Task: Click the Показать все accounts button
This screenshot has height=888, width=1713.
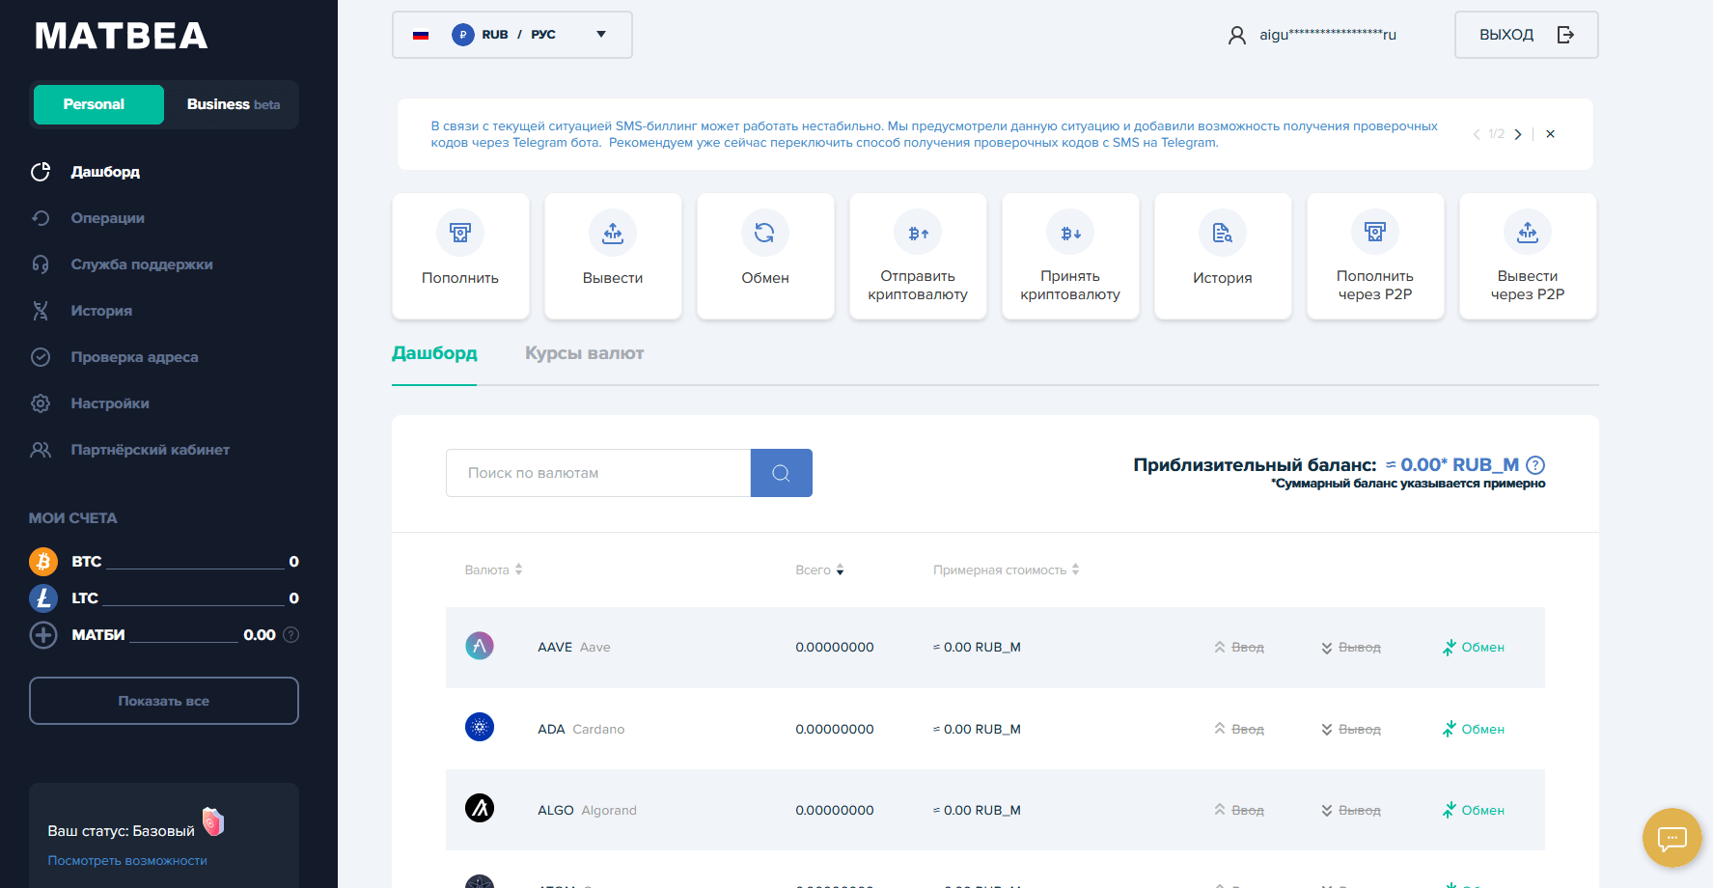Action: (164, 701)
